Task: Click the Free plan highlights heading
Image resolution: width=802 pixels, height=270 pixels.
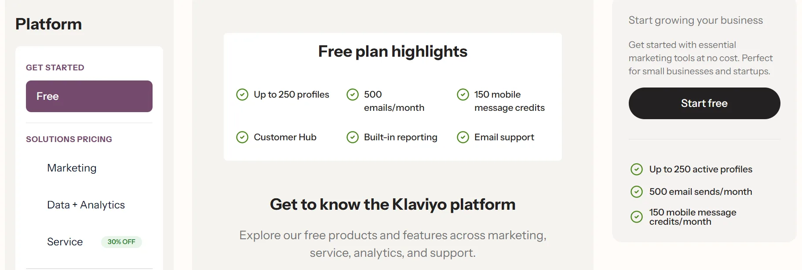Action: point(393,51)
